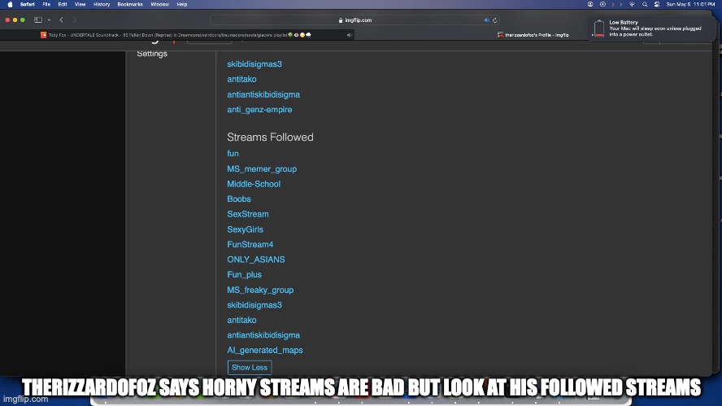722x406 pixels.
Task: Open the sidebar dropdown chevron in the toolbar
Action: [48, 20]
